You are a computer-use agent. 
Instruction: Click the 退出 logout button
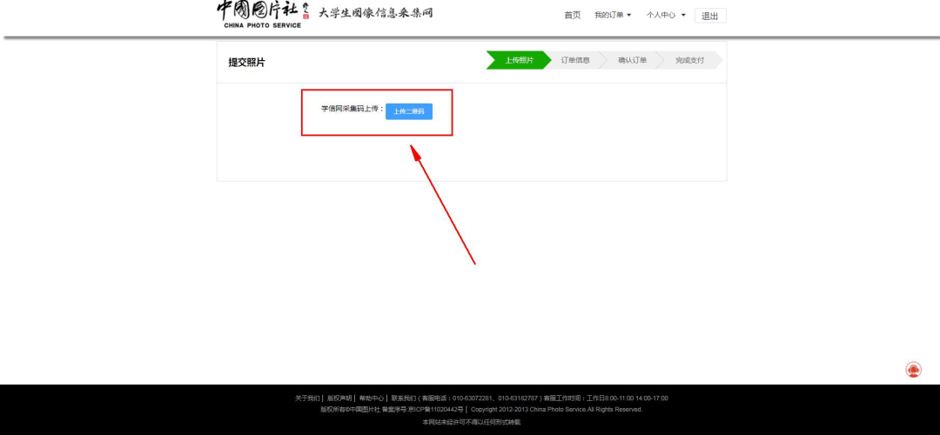(710, 17)
